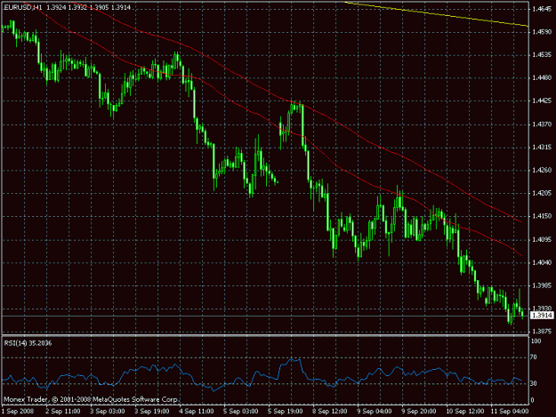Click the 1 Sep 2008 date label
556x417 pixels.
(x=18, y=412)
